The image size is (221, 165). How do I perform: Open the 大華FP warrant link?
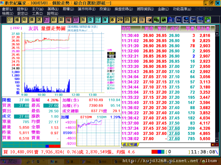(x=111, y=68)
